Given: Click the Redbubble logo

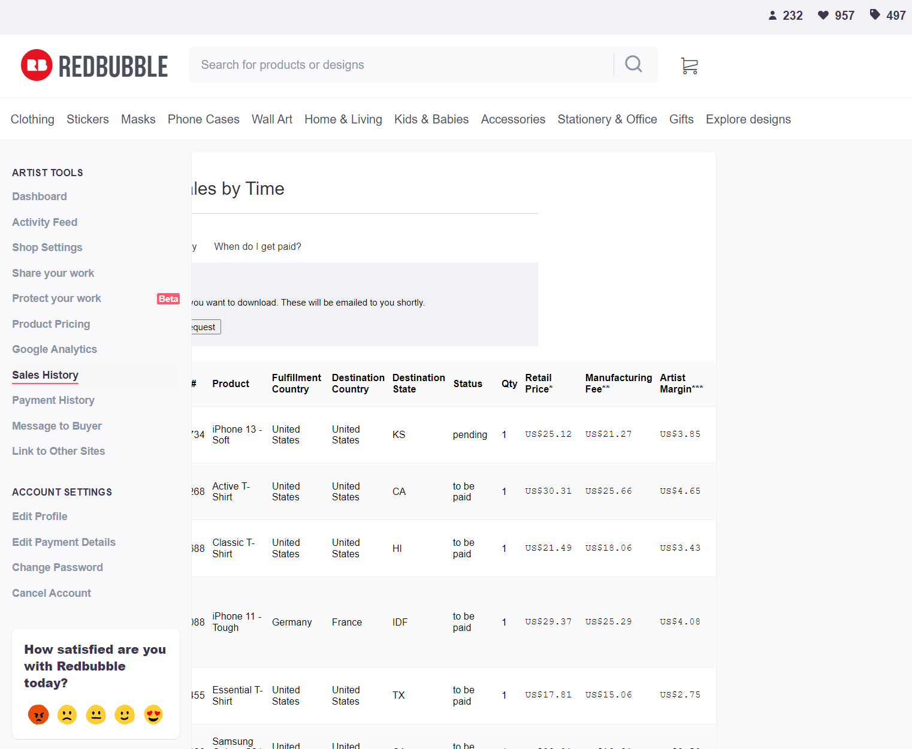Looking at the screenshot, I should coord(94,65).
